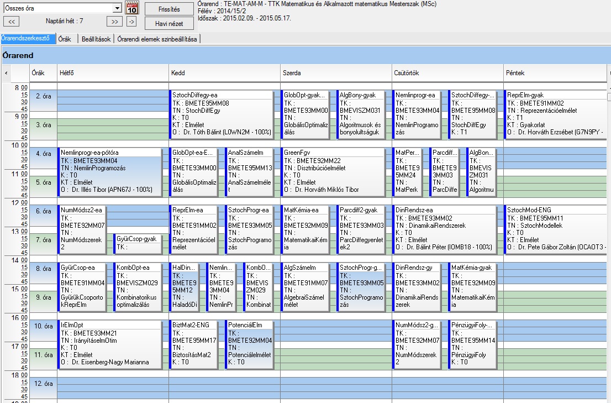Image resolution: width=611 pixels, height=403 pixels.
Task: Go to next calendar week
Action: 114,22
